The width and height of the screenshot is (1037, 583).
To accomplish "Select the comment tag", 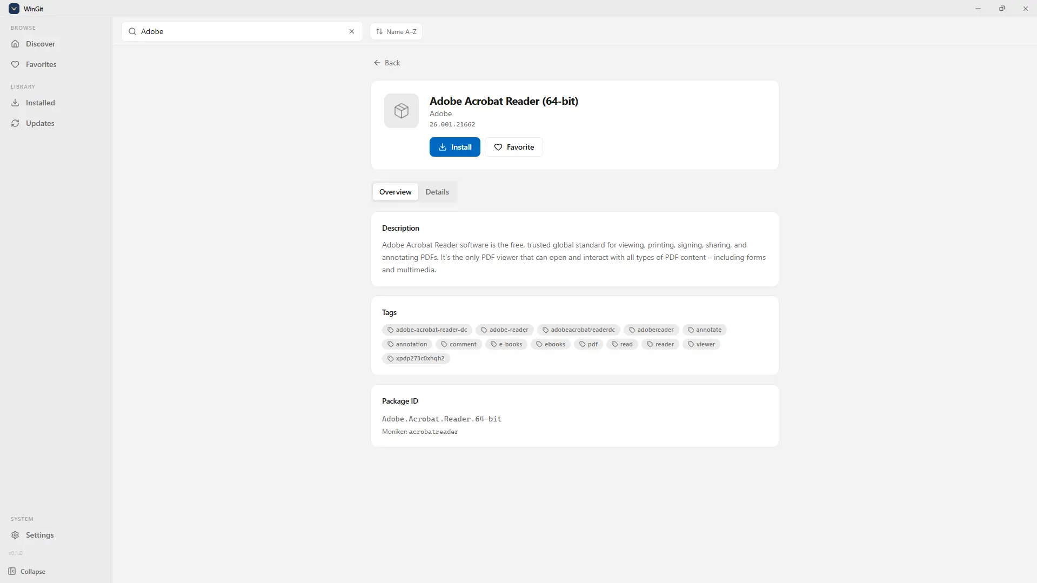I will coord(459,344).
